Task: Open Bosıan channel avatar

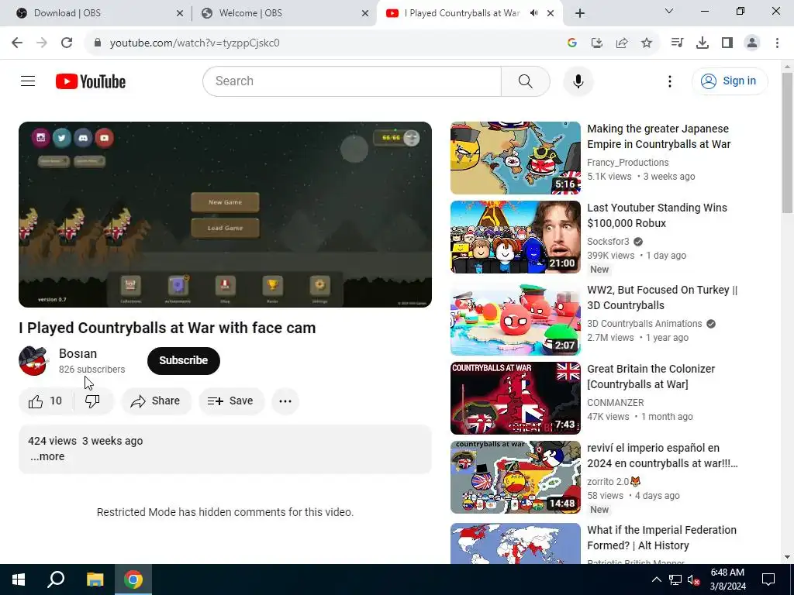Action: click(x=33, y=361)
